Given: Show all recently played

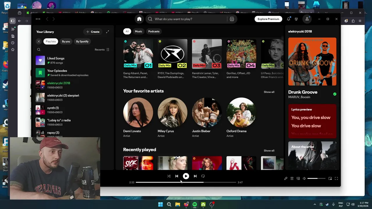Looking at the screenshot, I should point(269,151).
